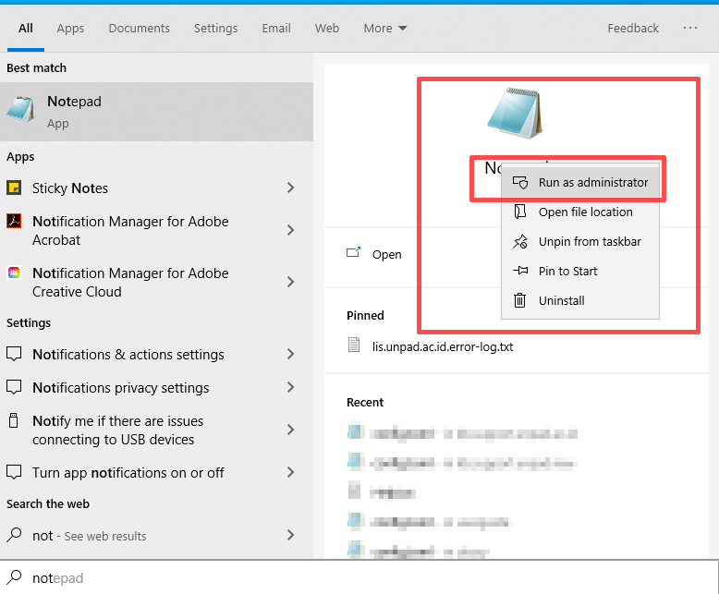Click the Adobe Acrobat notification manager icon
Screen dimensions: 719x594
14,221
